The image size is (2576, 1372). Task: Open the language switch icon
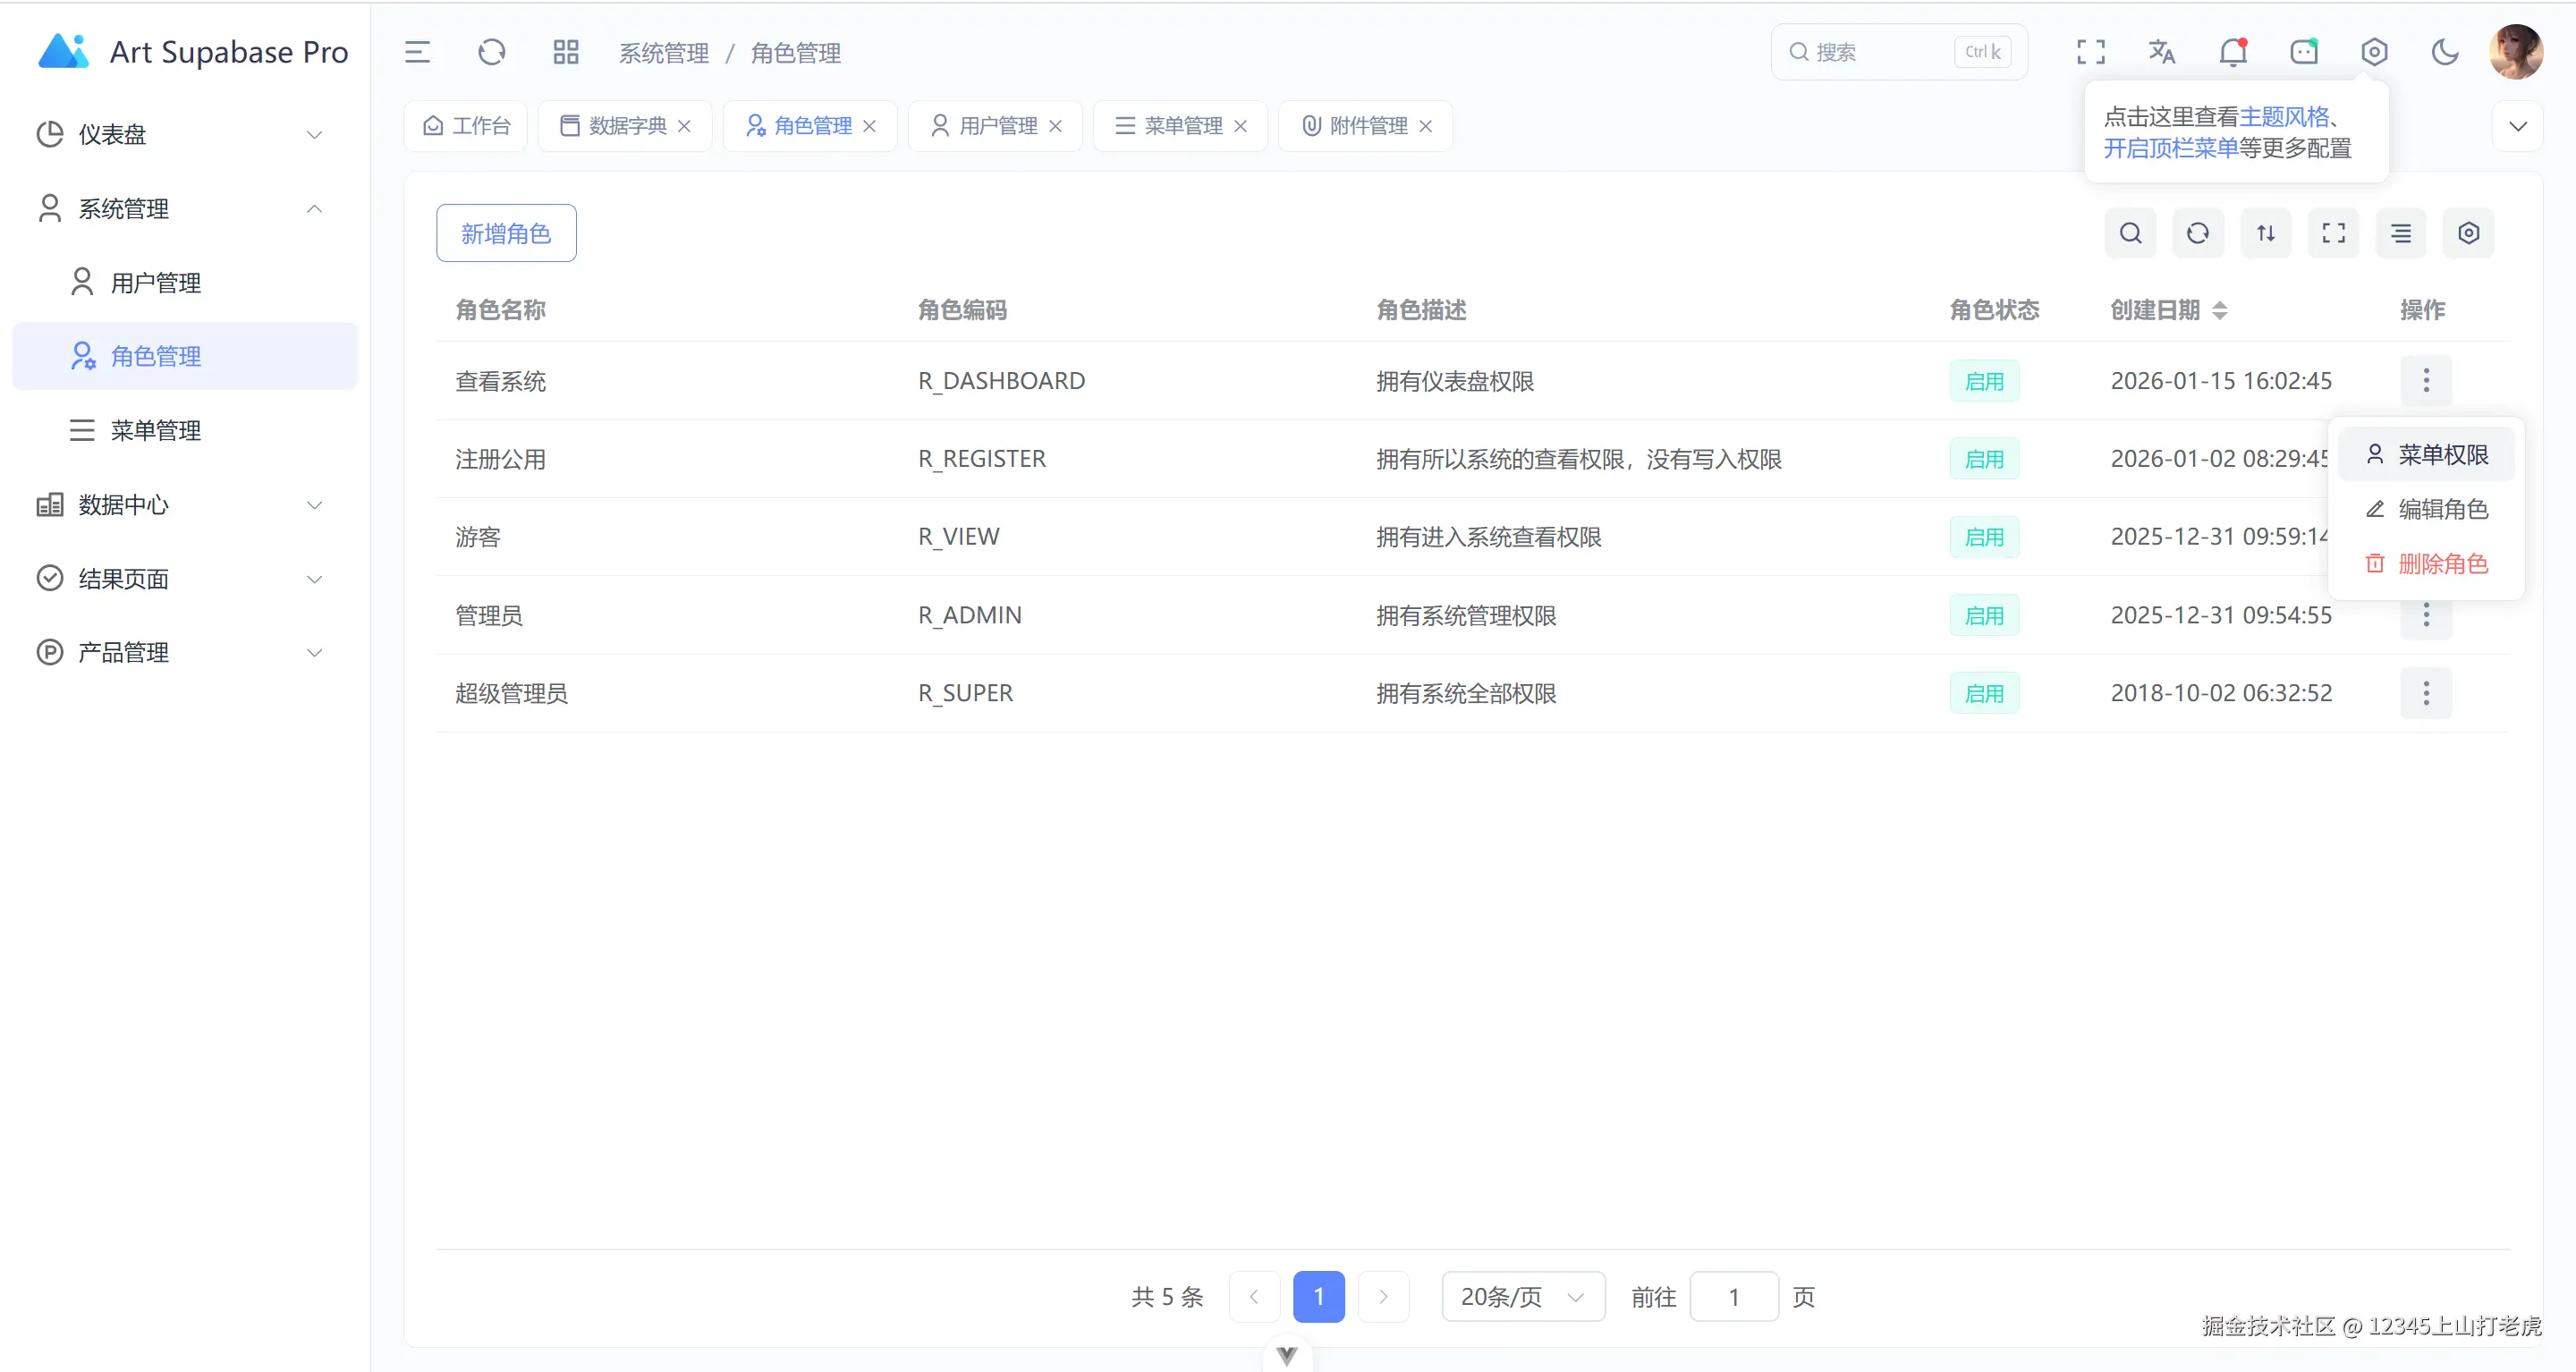click(x=2161, y=51)
